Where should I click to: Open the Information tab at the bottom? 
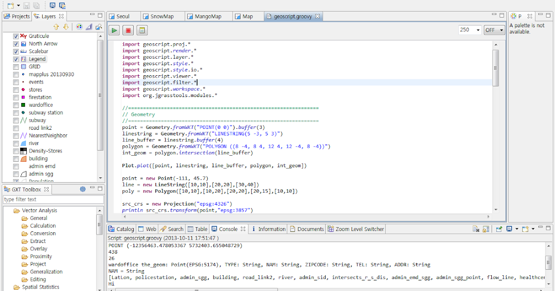[268, 229]
